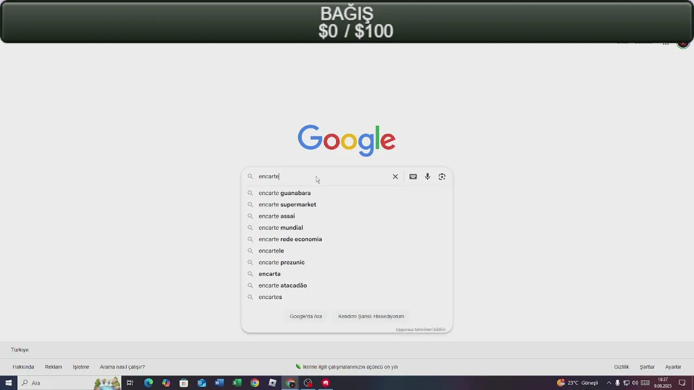Open Word from the taskbar
This screenshot has height=390, width=694.
click(x=219, y=383)
